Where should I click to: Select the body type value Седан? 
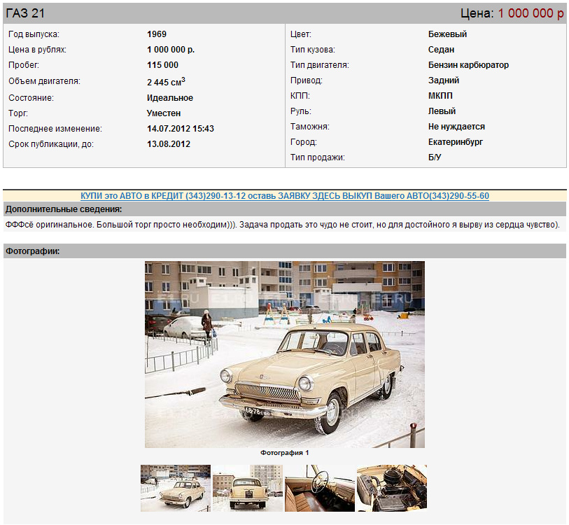[441, 50]
